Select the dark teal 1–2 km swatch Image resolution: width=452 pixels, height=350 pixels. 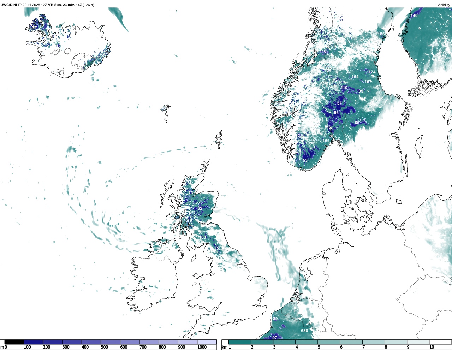[240, 342]
